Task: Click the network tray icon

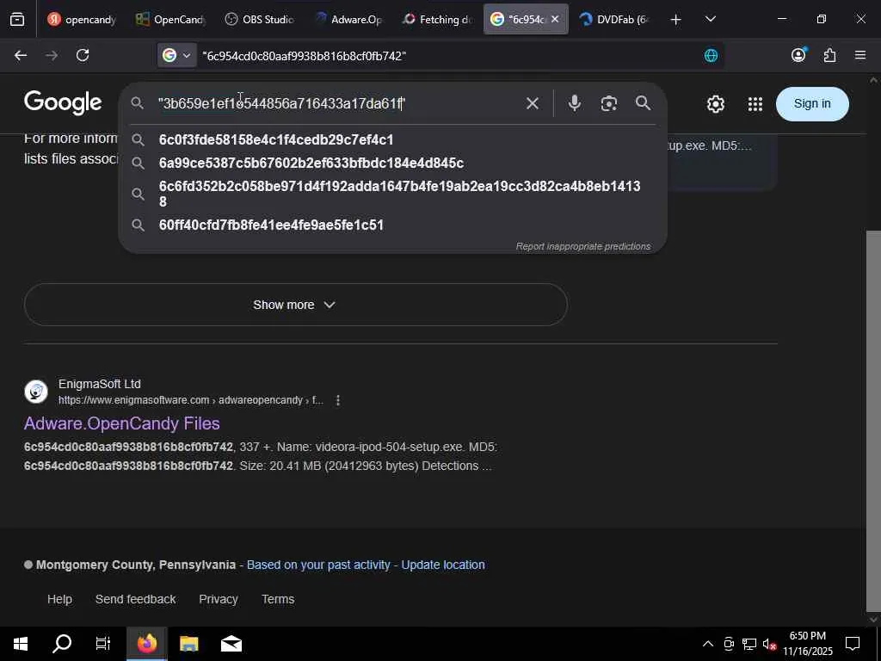Action: [749, 644]
